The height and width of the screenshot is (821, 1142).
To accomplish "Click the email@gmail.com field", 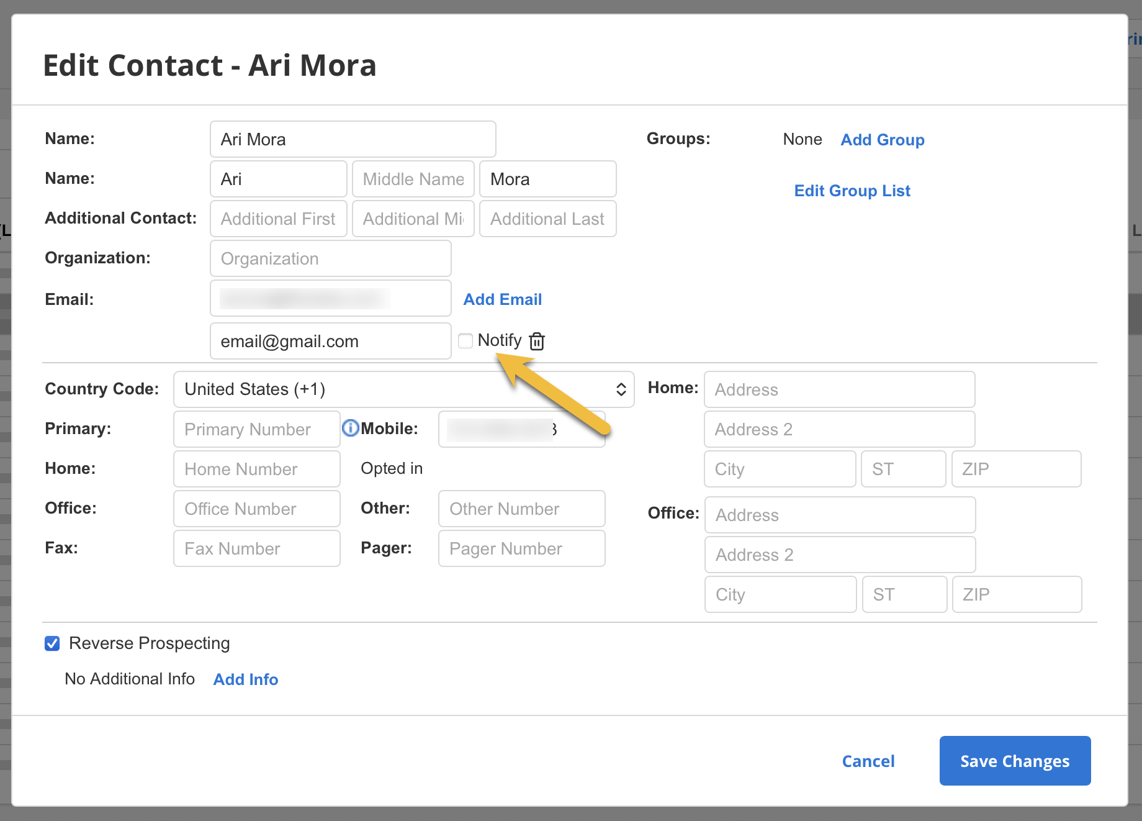I will tap(331, 341).
